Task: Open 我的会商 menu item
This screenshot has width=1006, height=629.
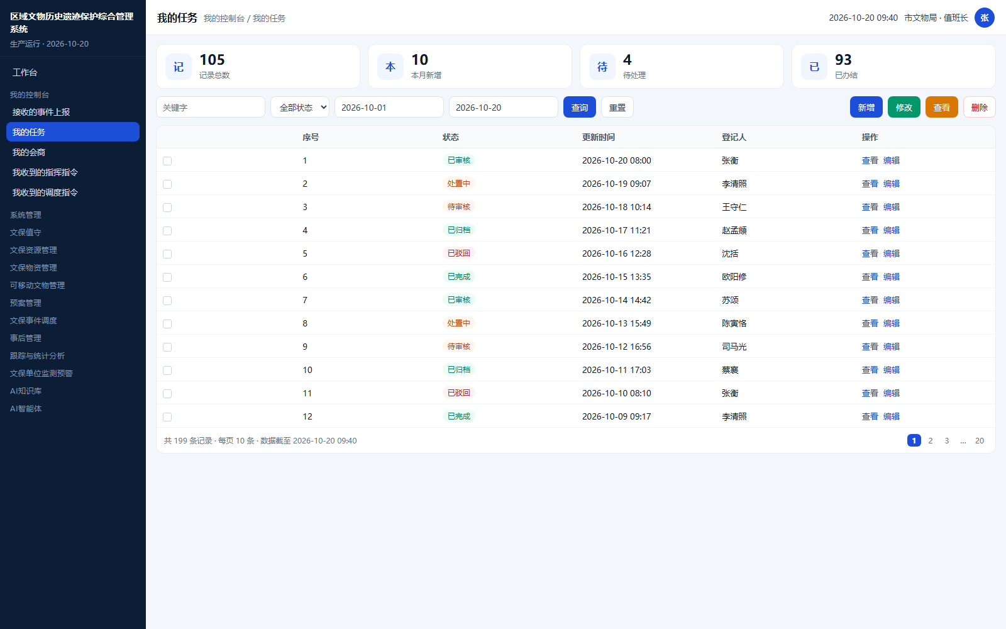Action: pos(73,152)
